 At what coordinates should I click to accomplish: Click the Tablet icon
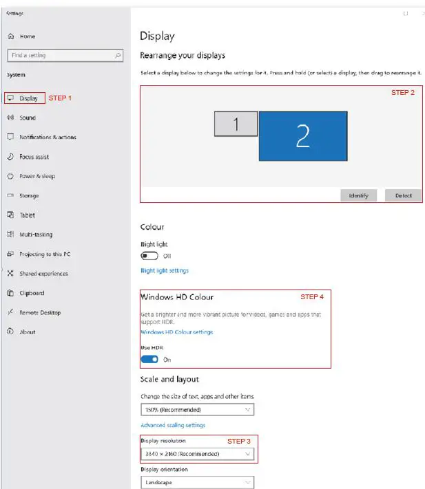point(10,215)
